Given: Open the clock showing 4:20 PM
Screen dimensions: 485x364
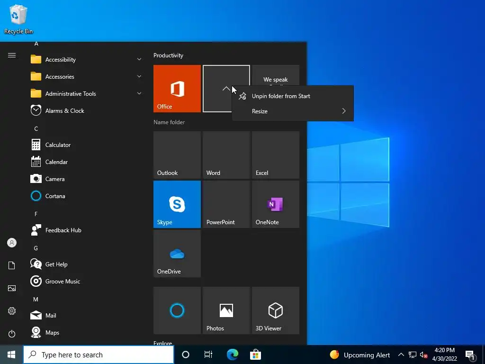Looking at the screenshot, I should 444,355.
